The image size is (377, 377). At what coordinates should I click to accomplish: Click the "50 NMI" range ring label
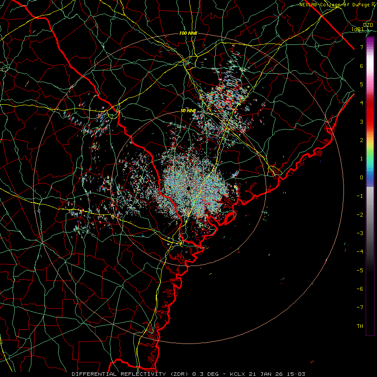pos(188,111)
